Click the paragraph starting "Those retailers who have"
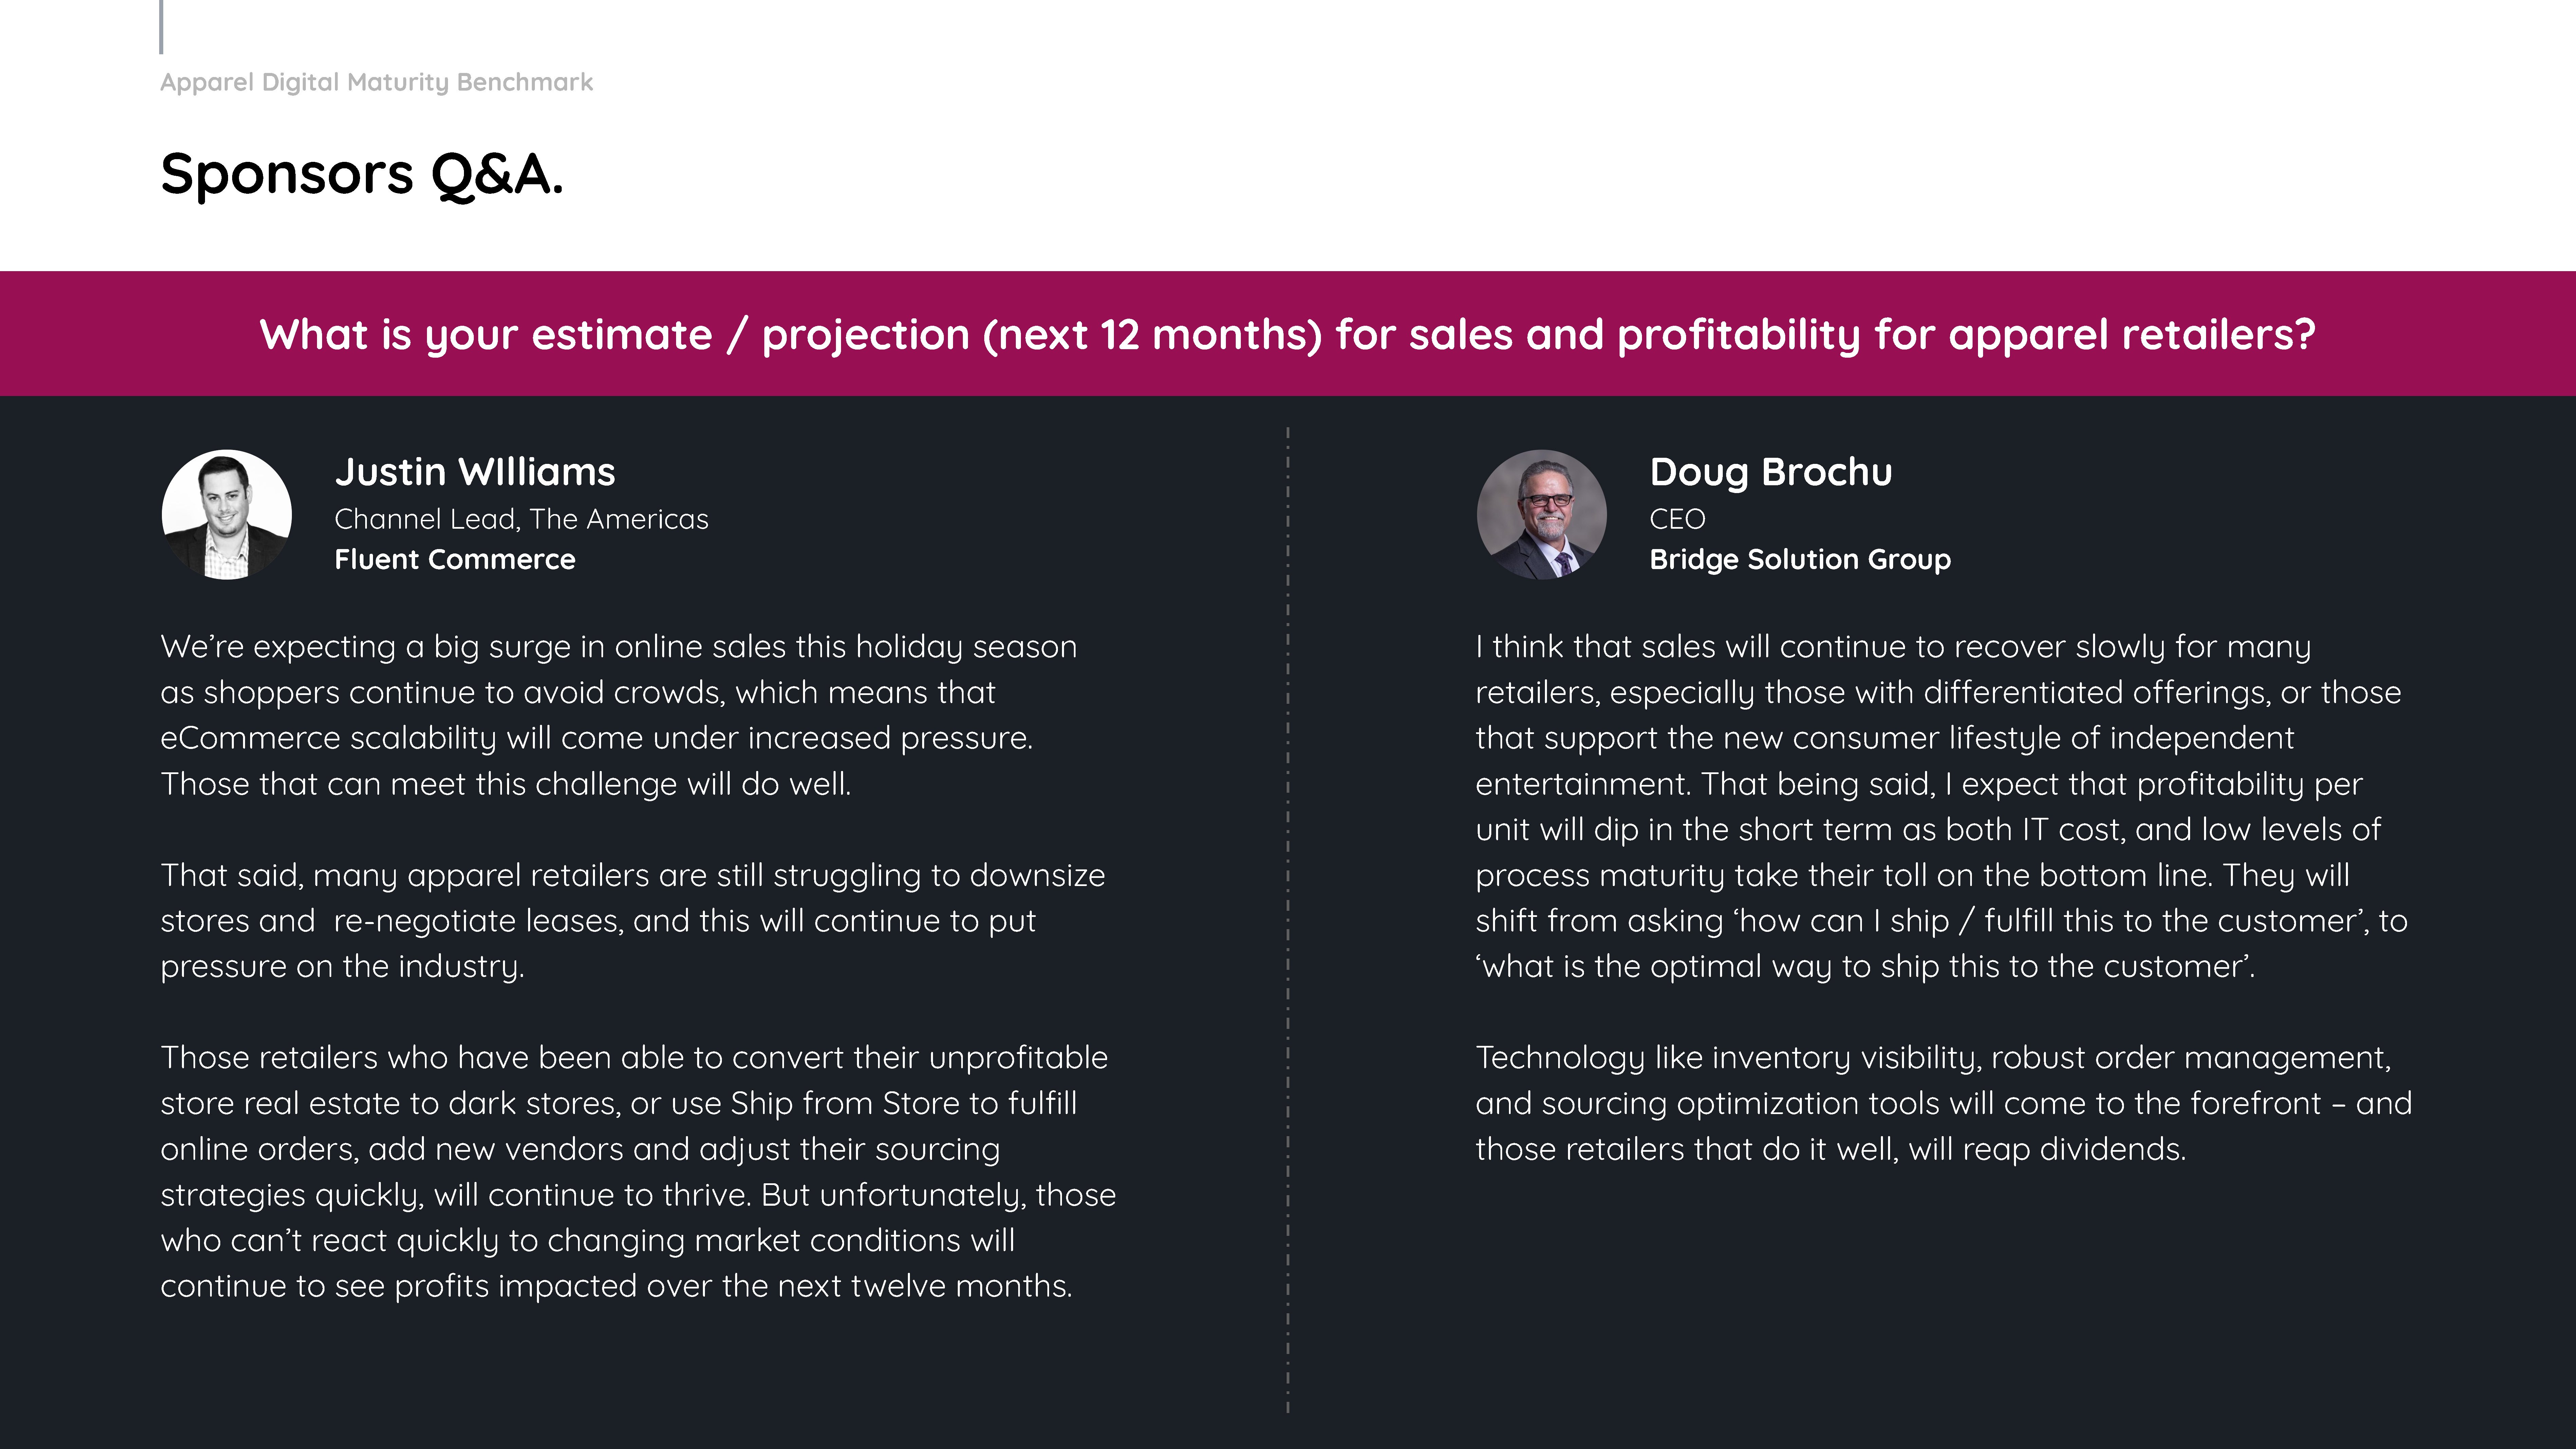Screen dimensions: 2576x1449 pyautogui.click(x=638, y=1171)
